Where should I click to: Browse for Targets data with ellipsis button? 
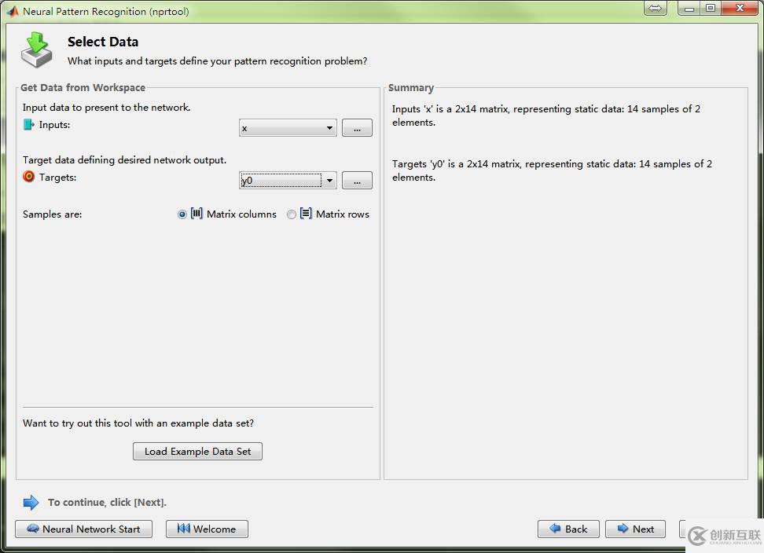(357, 181)
